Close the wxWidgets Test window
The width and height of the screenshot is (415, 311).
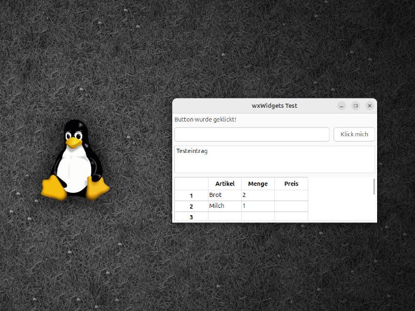pos(369,106)
